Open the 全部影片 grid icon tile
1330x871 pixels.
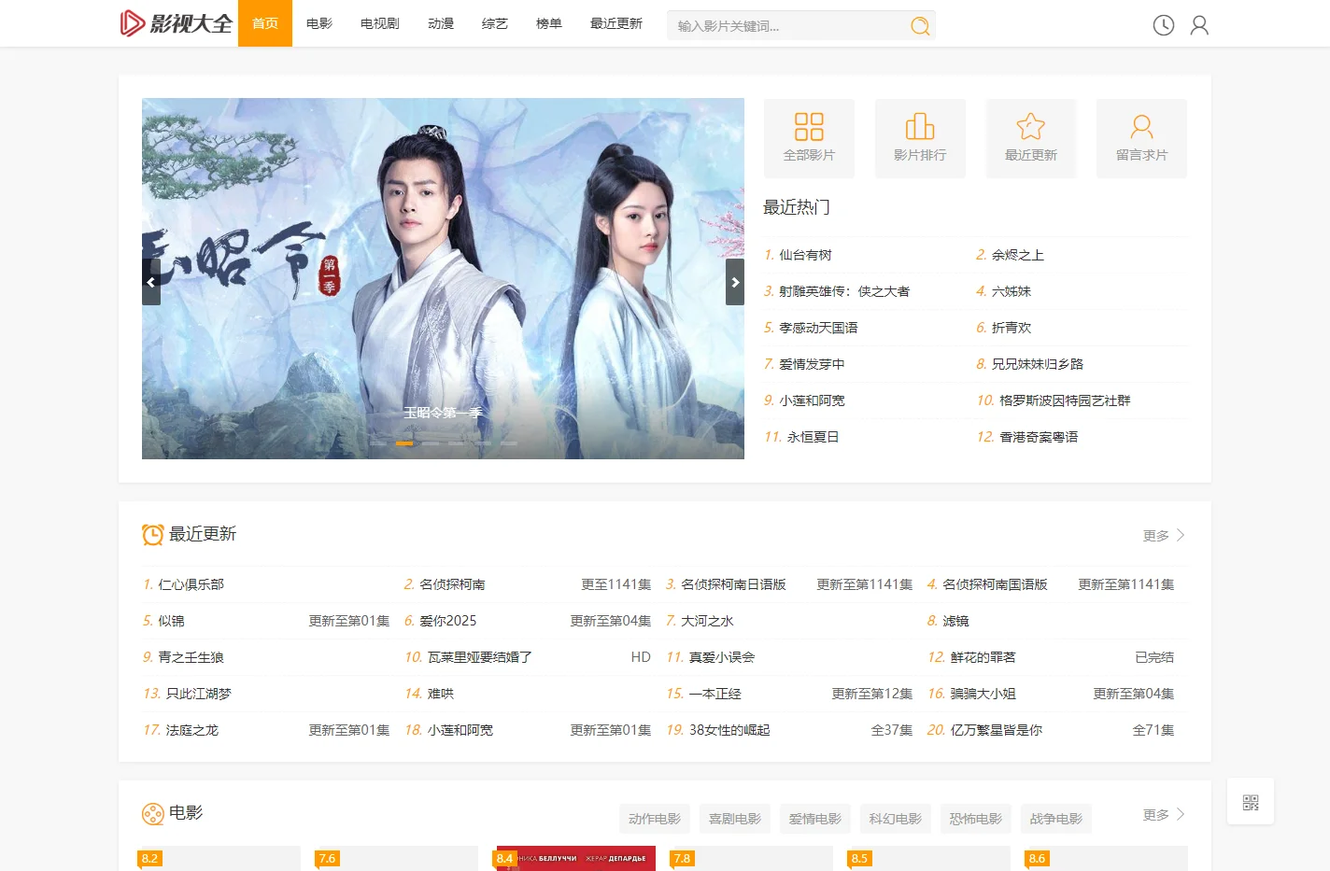(x=809, y=138)
